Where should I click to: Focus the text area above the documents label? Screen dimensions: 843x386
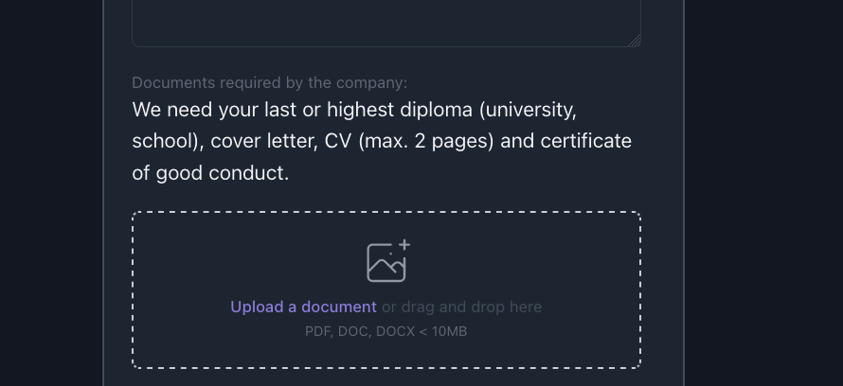click(x=386, y=21)
